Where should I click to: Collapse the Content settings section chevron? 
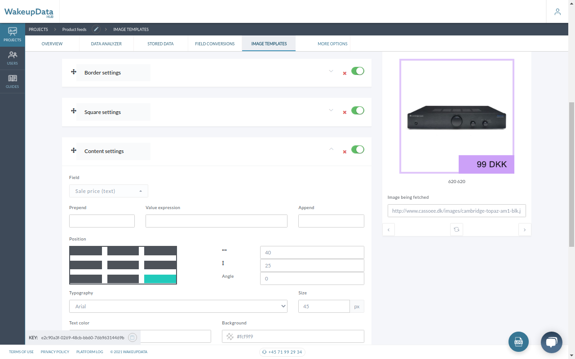pyautogui.click(x=331, y=149)
